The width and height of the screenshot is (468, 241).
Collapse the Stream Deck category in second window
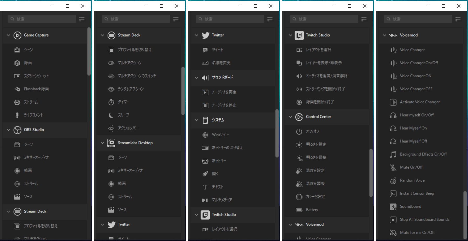point(102,35)
